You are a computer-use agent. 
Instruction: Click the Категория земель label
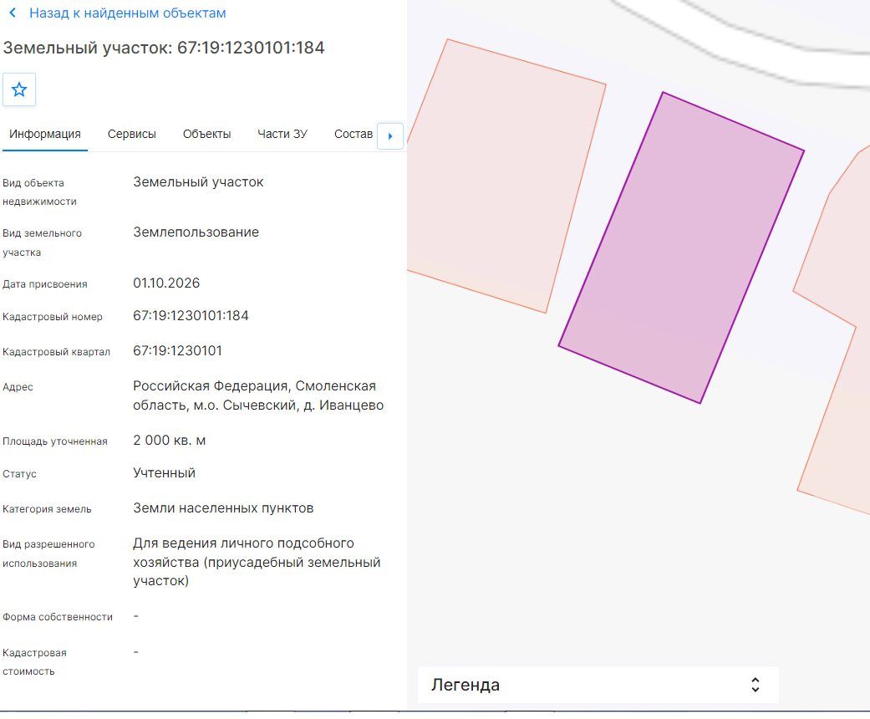[x=47, y=509]
